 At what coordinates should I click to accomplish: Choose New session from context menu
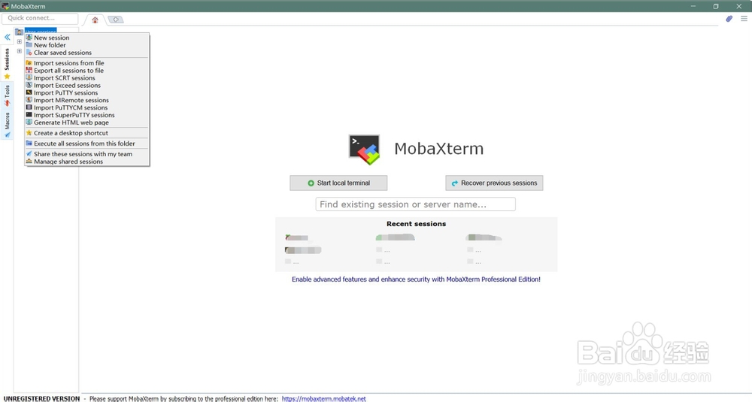tap(86, 38)
